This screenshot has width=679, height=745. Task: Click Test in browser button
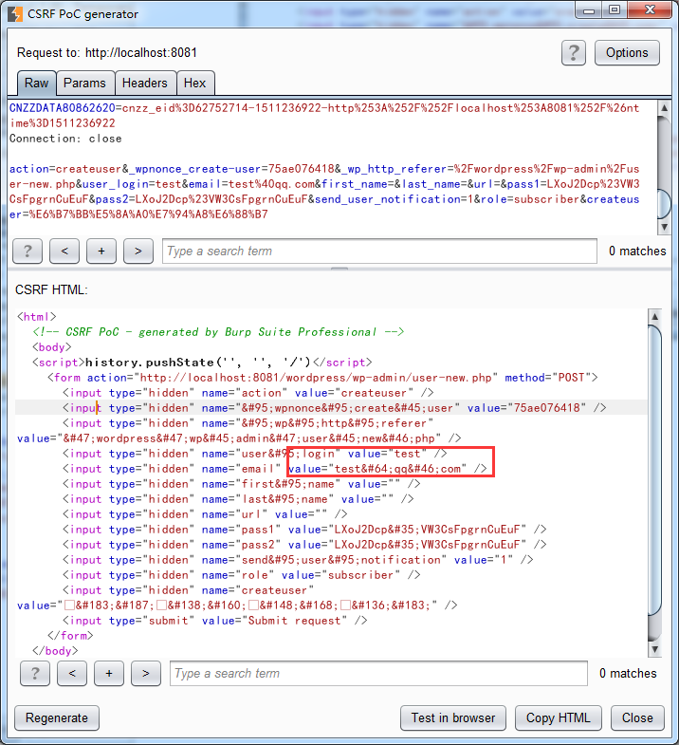coord(453,717)
